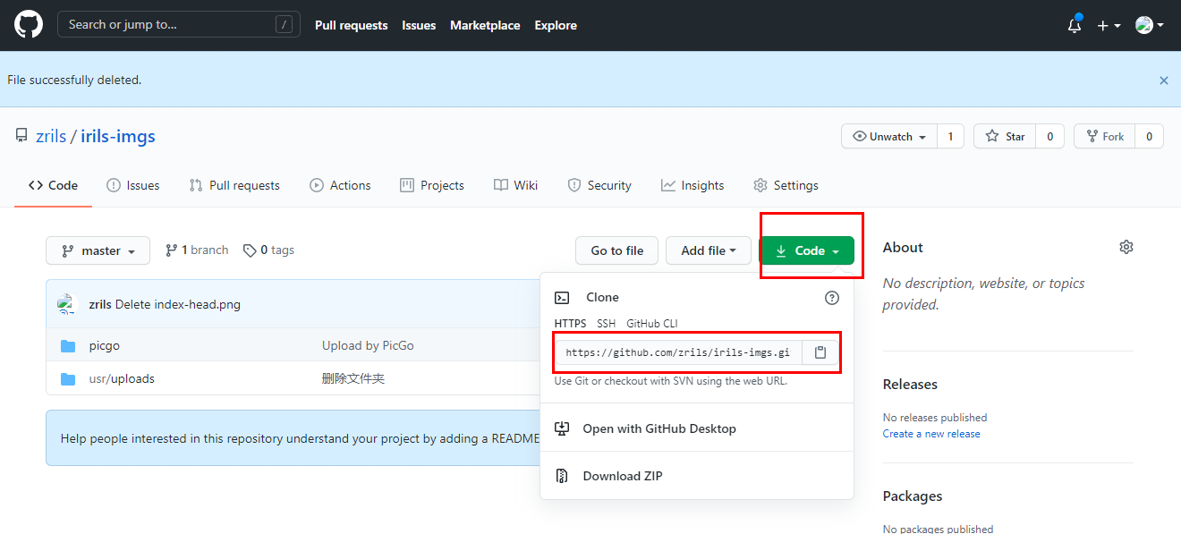Open the Clone help question-mark icon

(x=831, y=298)
